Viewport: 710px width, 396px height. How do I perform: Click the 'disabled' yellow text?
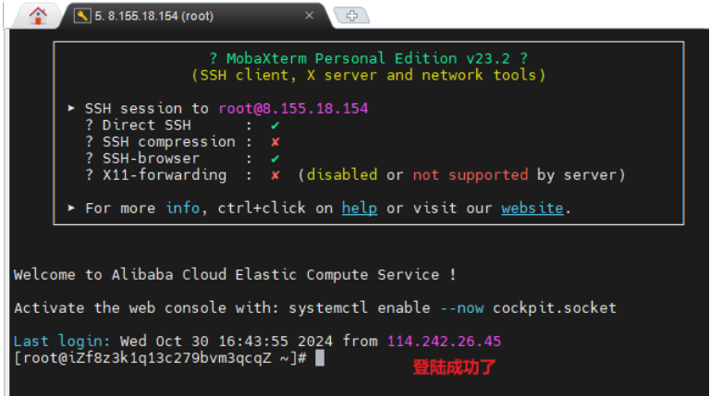[x=342, y=175]
